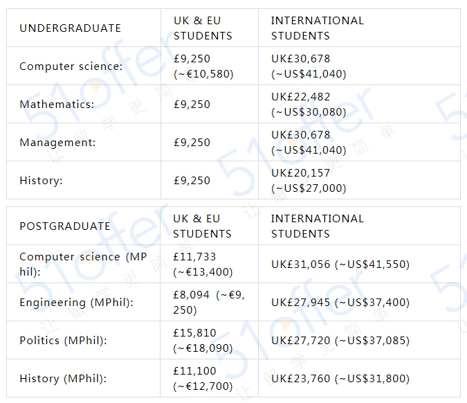This screenshot has height=403, width=467.
Task: Select the £8,094 Engineering MPhil fee cell
Action: 208,303
